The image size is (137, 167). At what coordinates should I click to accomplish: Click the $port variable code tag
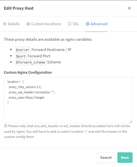pos(21,56)
